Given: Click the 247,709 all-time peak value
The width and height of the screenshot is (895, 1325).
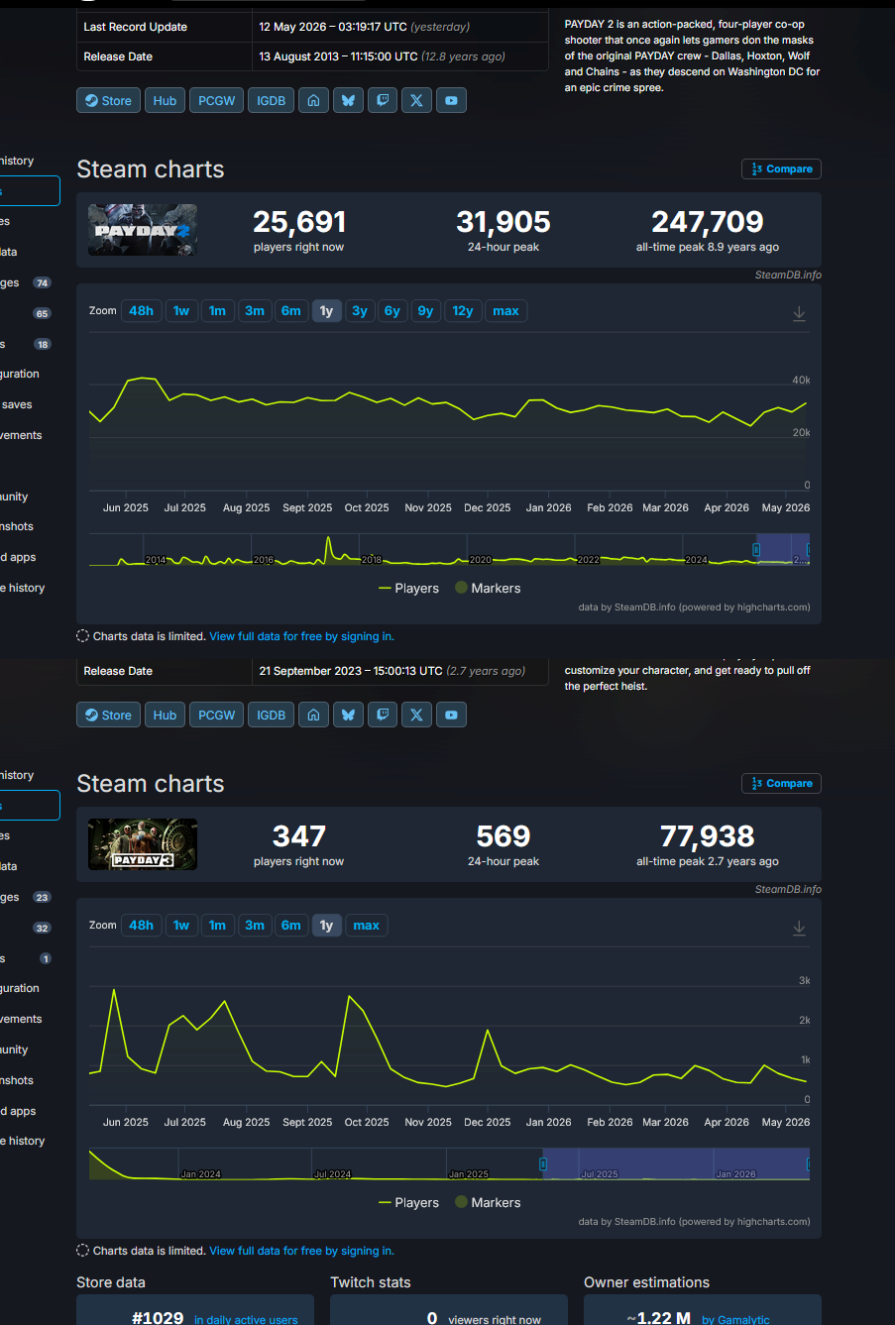Looking at the screenshot, I should coord(708,222).
